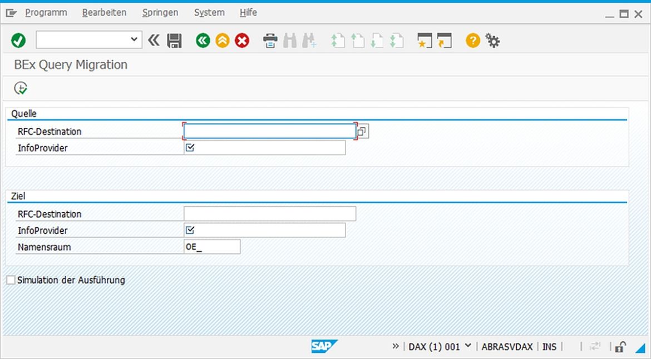This screenshot has height=359, width=651.
Task: Focus the Ziel RFC-Destination text field
Action: (x=269, y=214)
